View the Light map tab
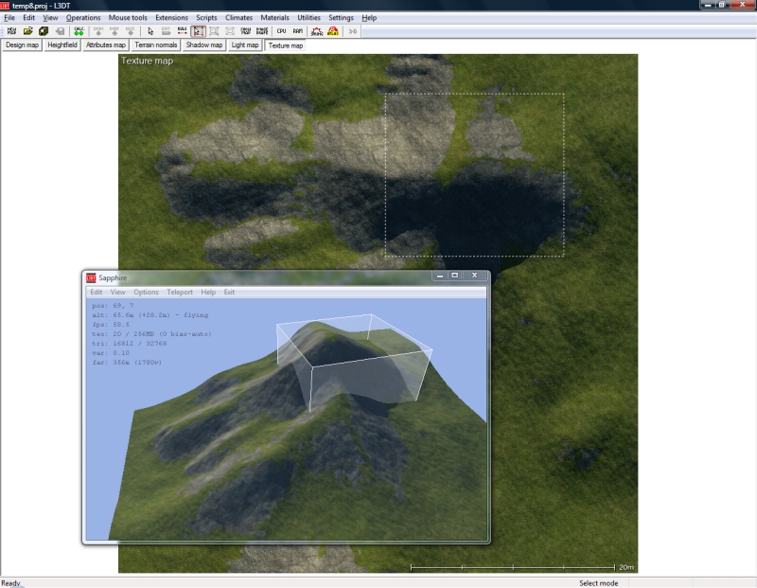 [245, 45]
